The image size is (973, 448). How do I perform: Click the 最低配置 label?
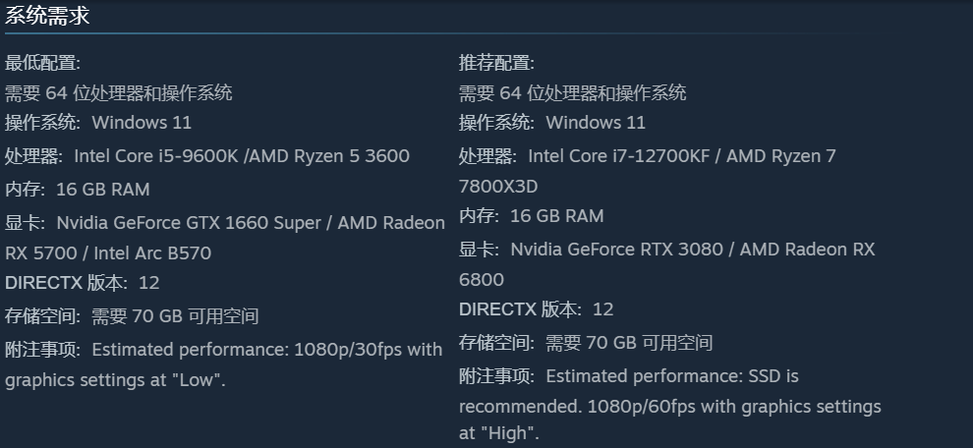click(42, 64)
